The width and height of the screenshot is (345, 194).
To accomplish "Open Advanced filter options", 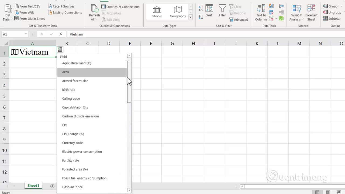I will [x=239, y=19].
